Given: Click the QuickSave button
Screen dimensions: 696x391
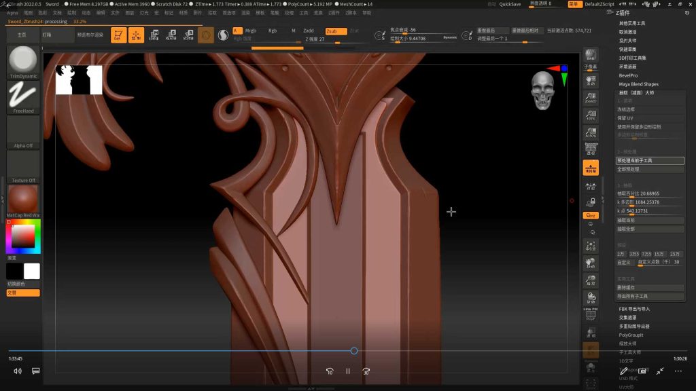Looking at the screenshot, I should [x=510, y=4].
